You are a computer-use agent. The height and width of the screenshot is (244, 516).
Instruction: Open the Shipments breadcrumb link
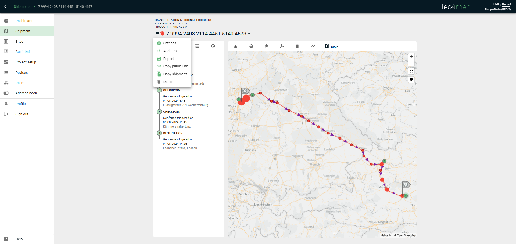[x=22, y=7]
